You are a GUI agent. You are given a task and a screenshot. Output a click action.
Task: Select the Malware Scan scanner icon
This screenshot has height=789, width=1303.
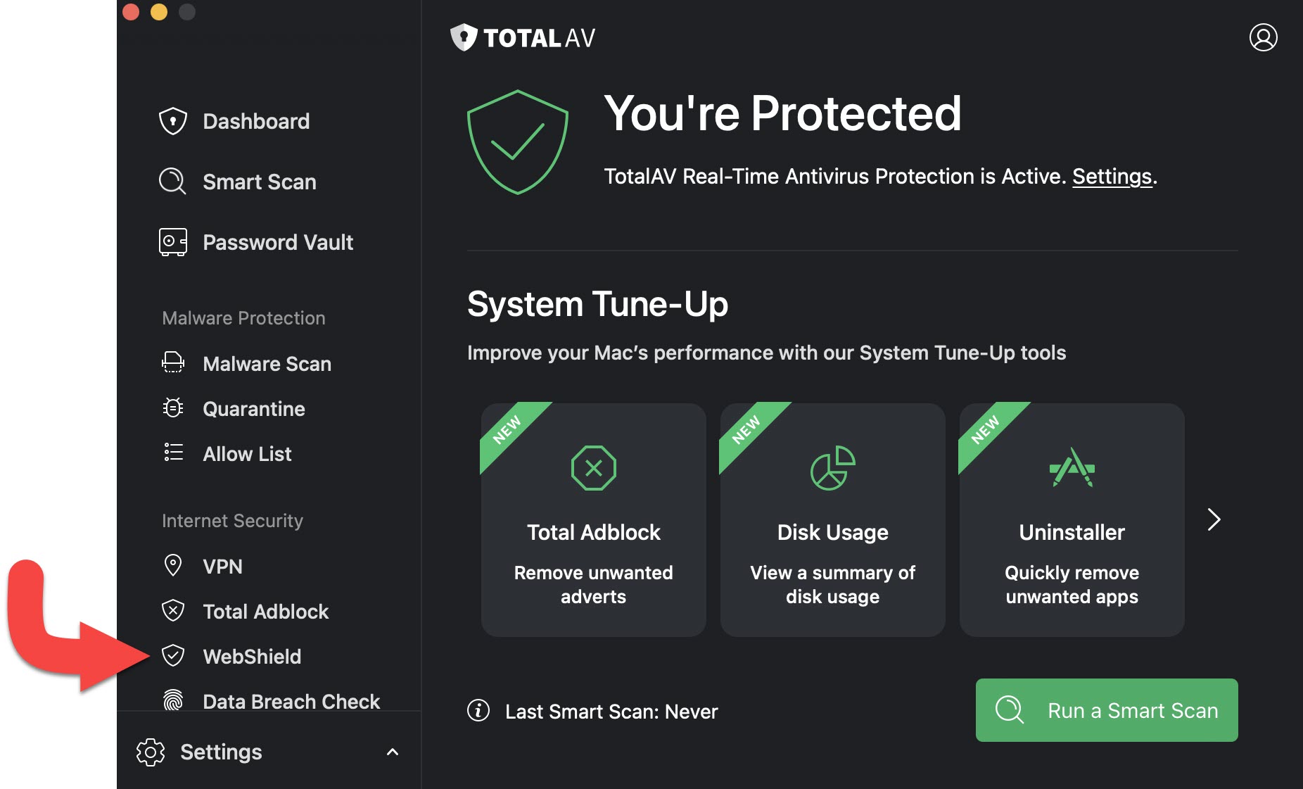click(x=173, y=362)
